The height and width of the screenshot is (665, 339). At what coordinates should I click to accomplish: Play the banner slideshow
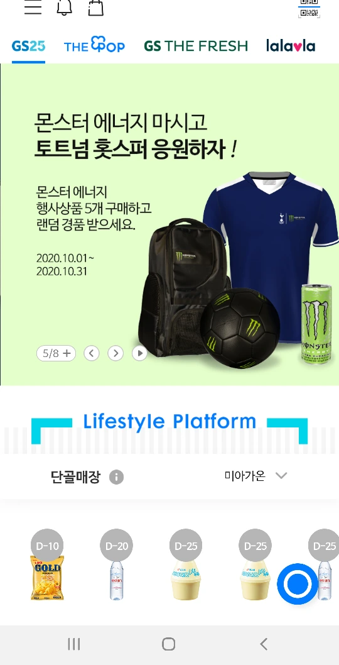click(x=139, y=353)
